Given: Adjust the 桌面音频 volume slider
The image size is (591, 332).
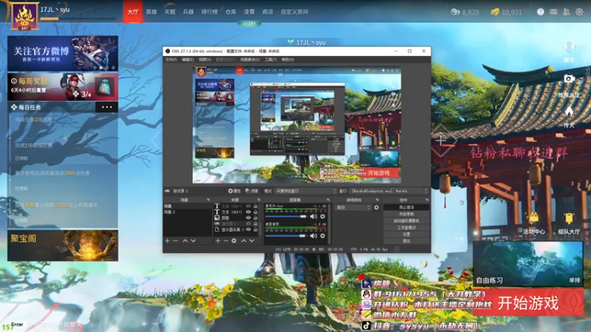Looking at the screenshot, I should click(x=286, y=235).
